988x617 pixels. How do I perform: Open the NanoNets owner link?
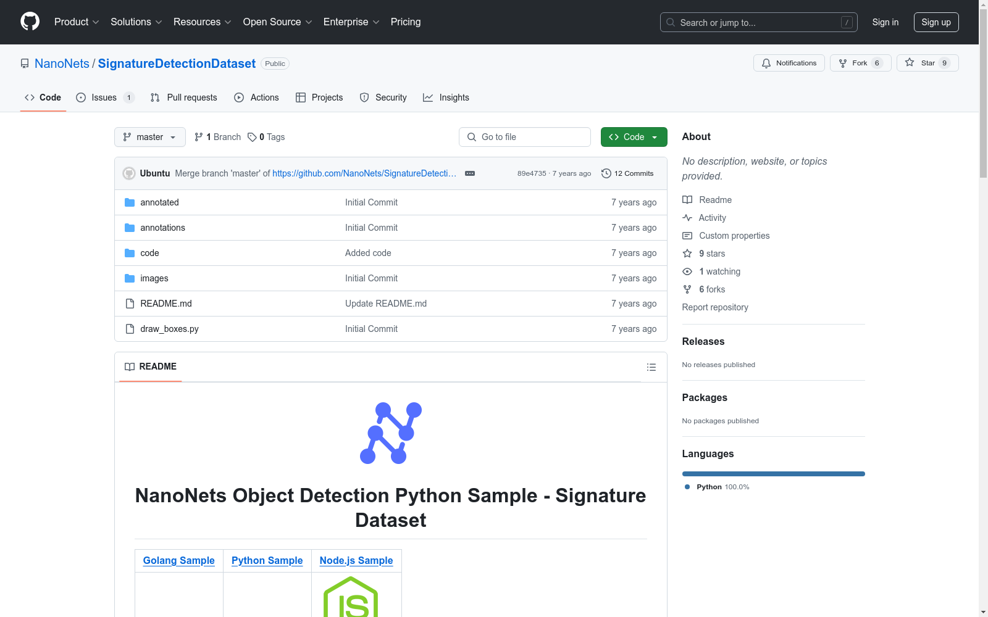(x=62, y=64)
